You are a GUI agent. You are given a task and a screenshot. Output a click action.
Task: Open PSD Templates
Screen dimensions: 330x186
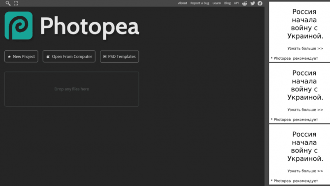[119, 56]
